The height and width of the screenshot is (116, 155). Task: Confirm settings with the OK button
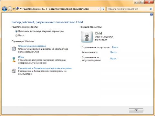coord(136,110)
